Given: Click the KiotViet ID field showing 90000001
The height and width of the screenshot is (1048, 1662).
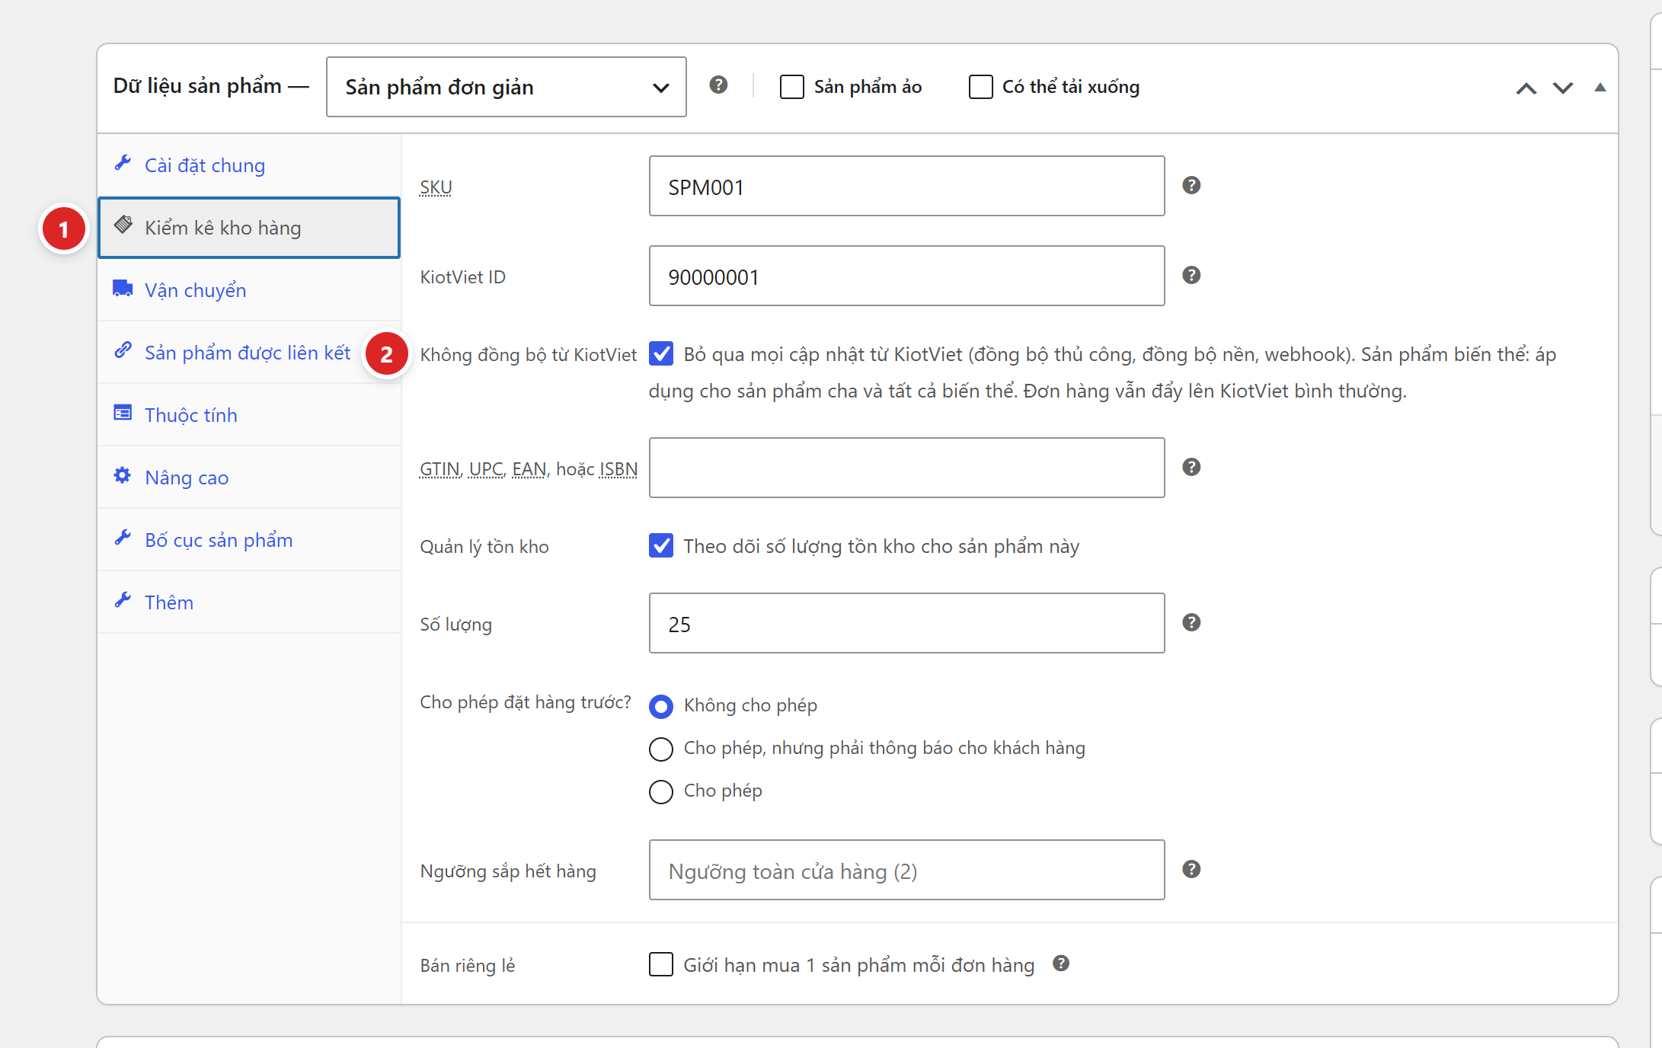Looking at the screenshot, I should click(x=907, y=276).
